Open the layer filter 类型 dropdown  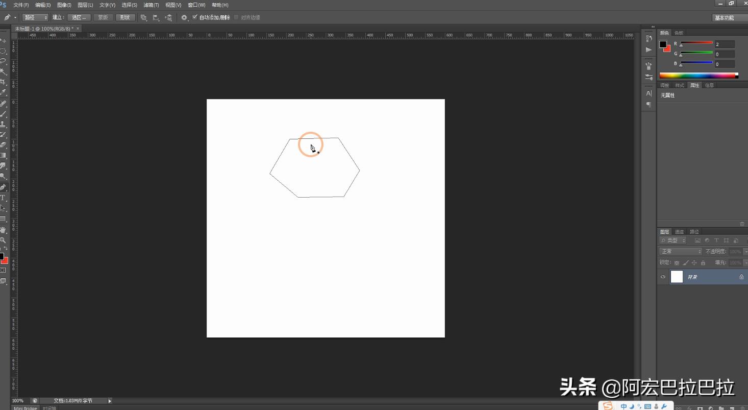point(674,240)
